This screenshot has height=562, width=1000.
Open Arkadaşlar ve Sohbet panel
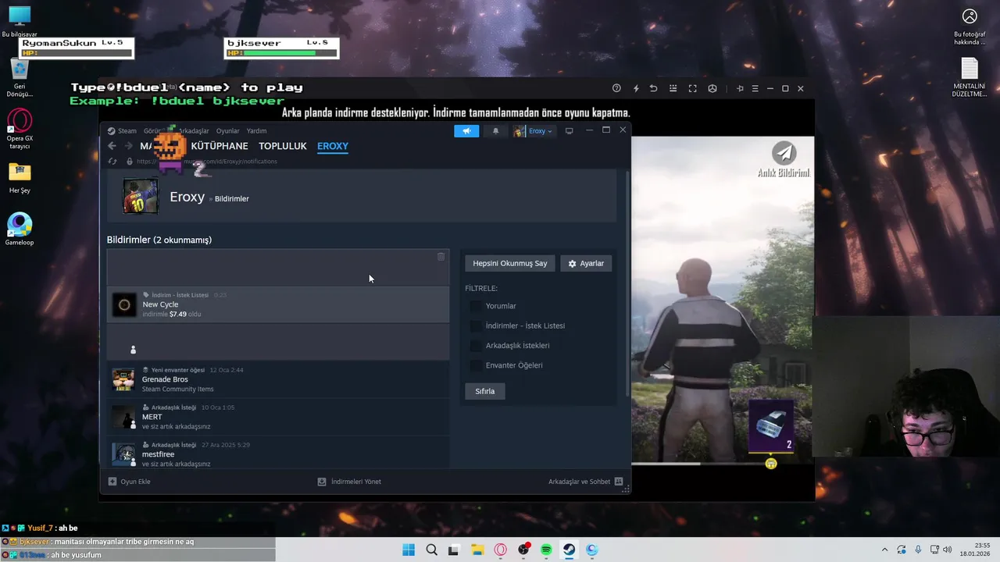[x=585, y=482]
